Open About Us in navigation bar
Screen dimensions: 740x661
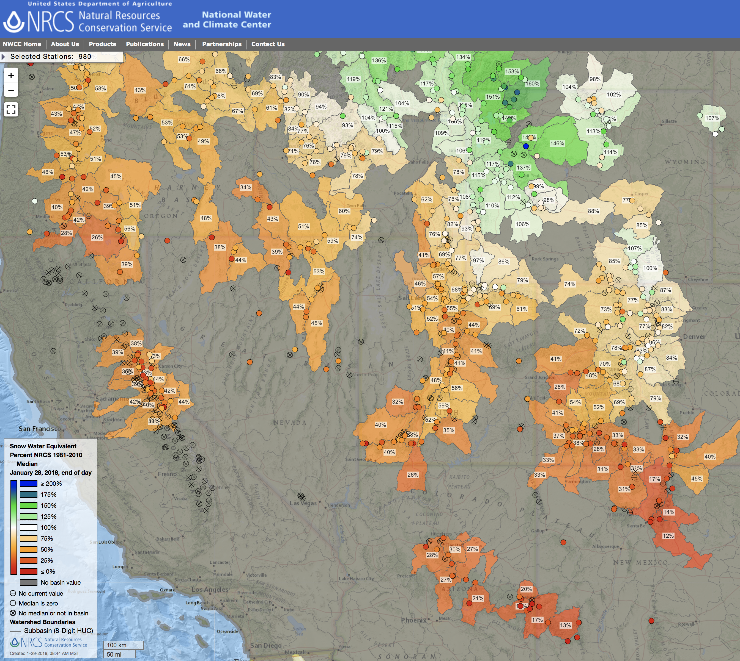point(65,44)
